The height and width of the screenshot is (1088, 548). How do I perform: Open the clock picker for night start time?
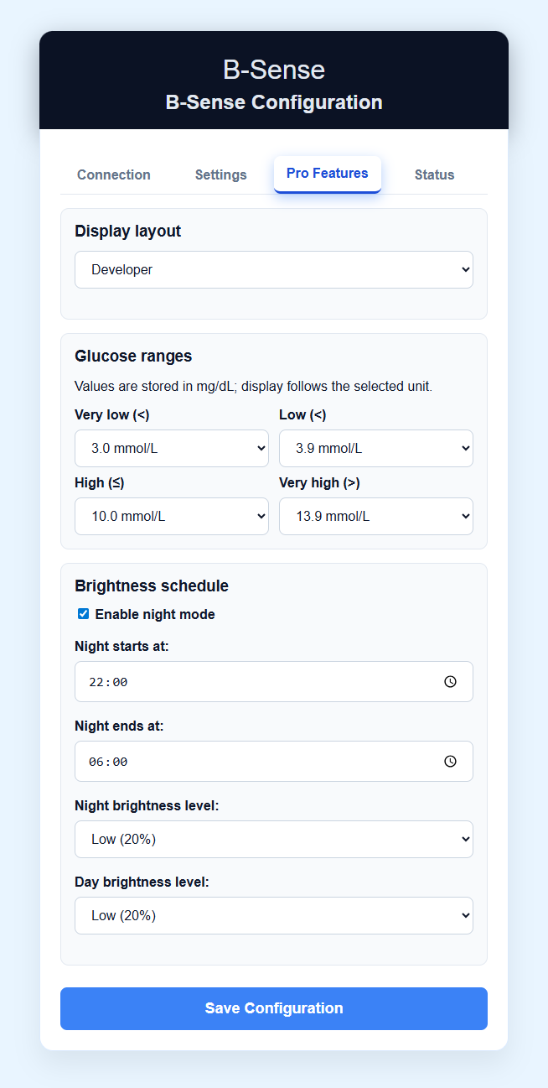451,681
